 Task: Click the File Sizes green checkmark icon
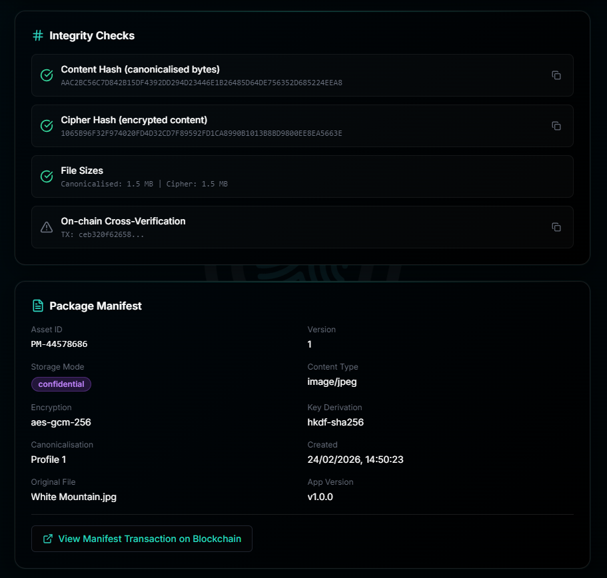47,176
